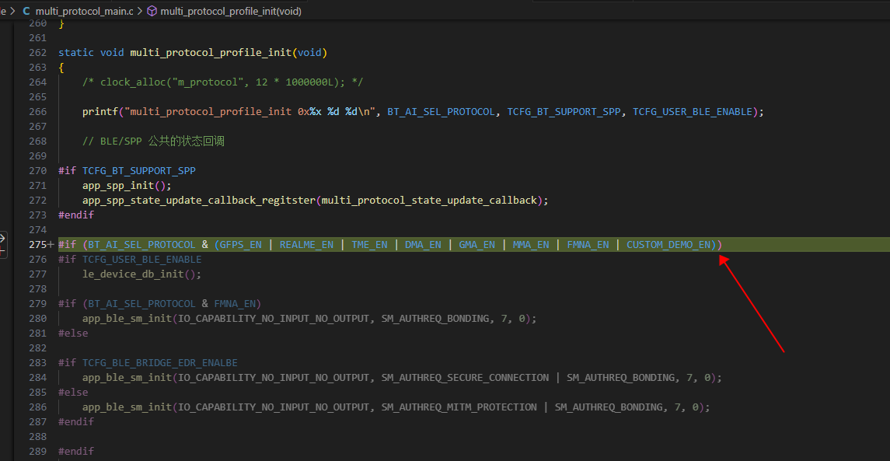Click line number 262 in the gutter
The height and width of the screenshot is (461, 890).
37,53
